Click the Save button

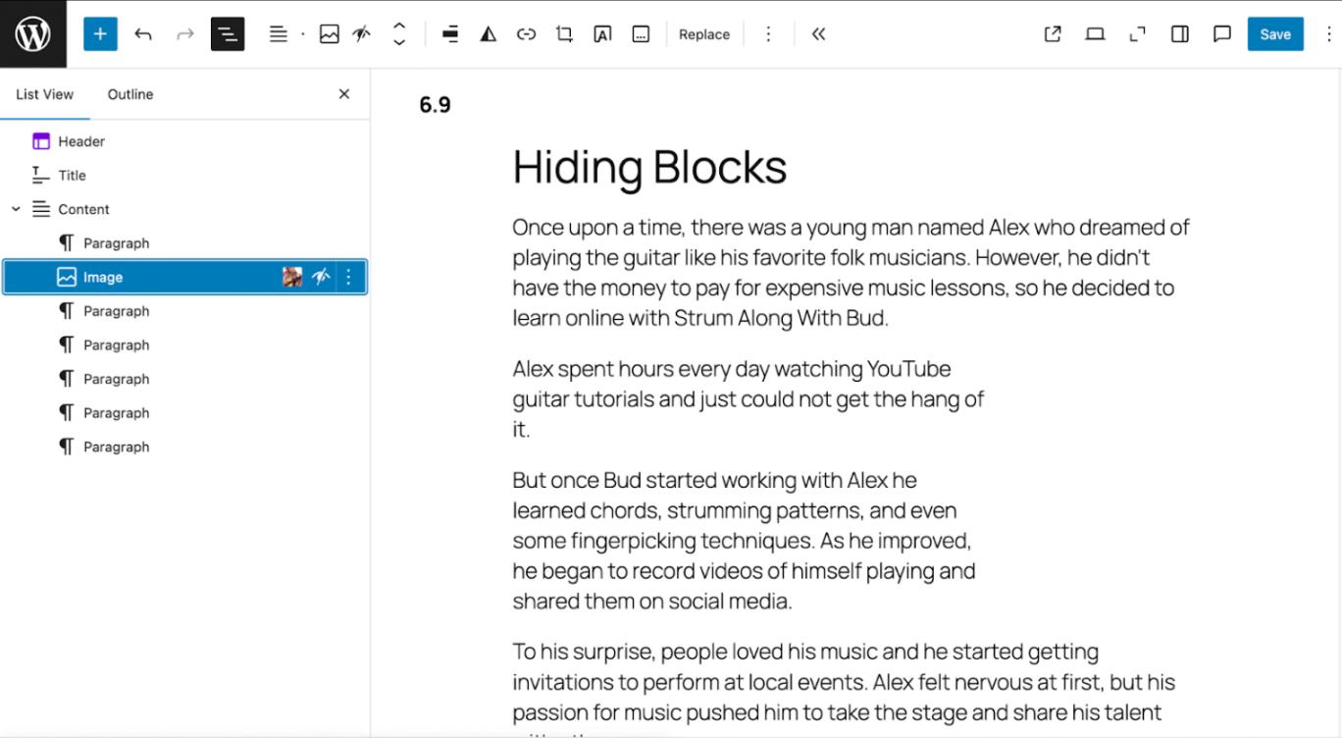click(x=1274, y=34)
